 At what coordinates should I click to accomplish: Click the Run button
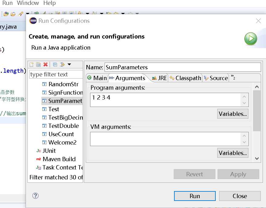pos(195,196)
